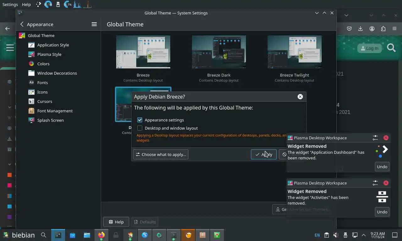
Task: Uncheck the Appearance settings checkbox
Action: pyautogui.click(x=140, y=120)
